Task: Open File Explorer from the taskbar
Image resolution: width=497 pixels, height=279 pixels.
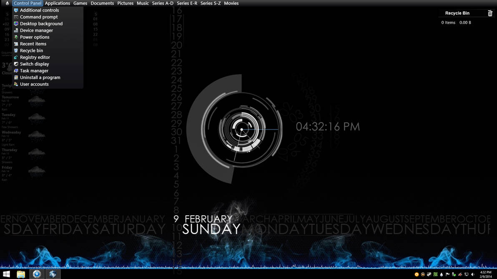Action: (x=21, y=274)
